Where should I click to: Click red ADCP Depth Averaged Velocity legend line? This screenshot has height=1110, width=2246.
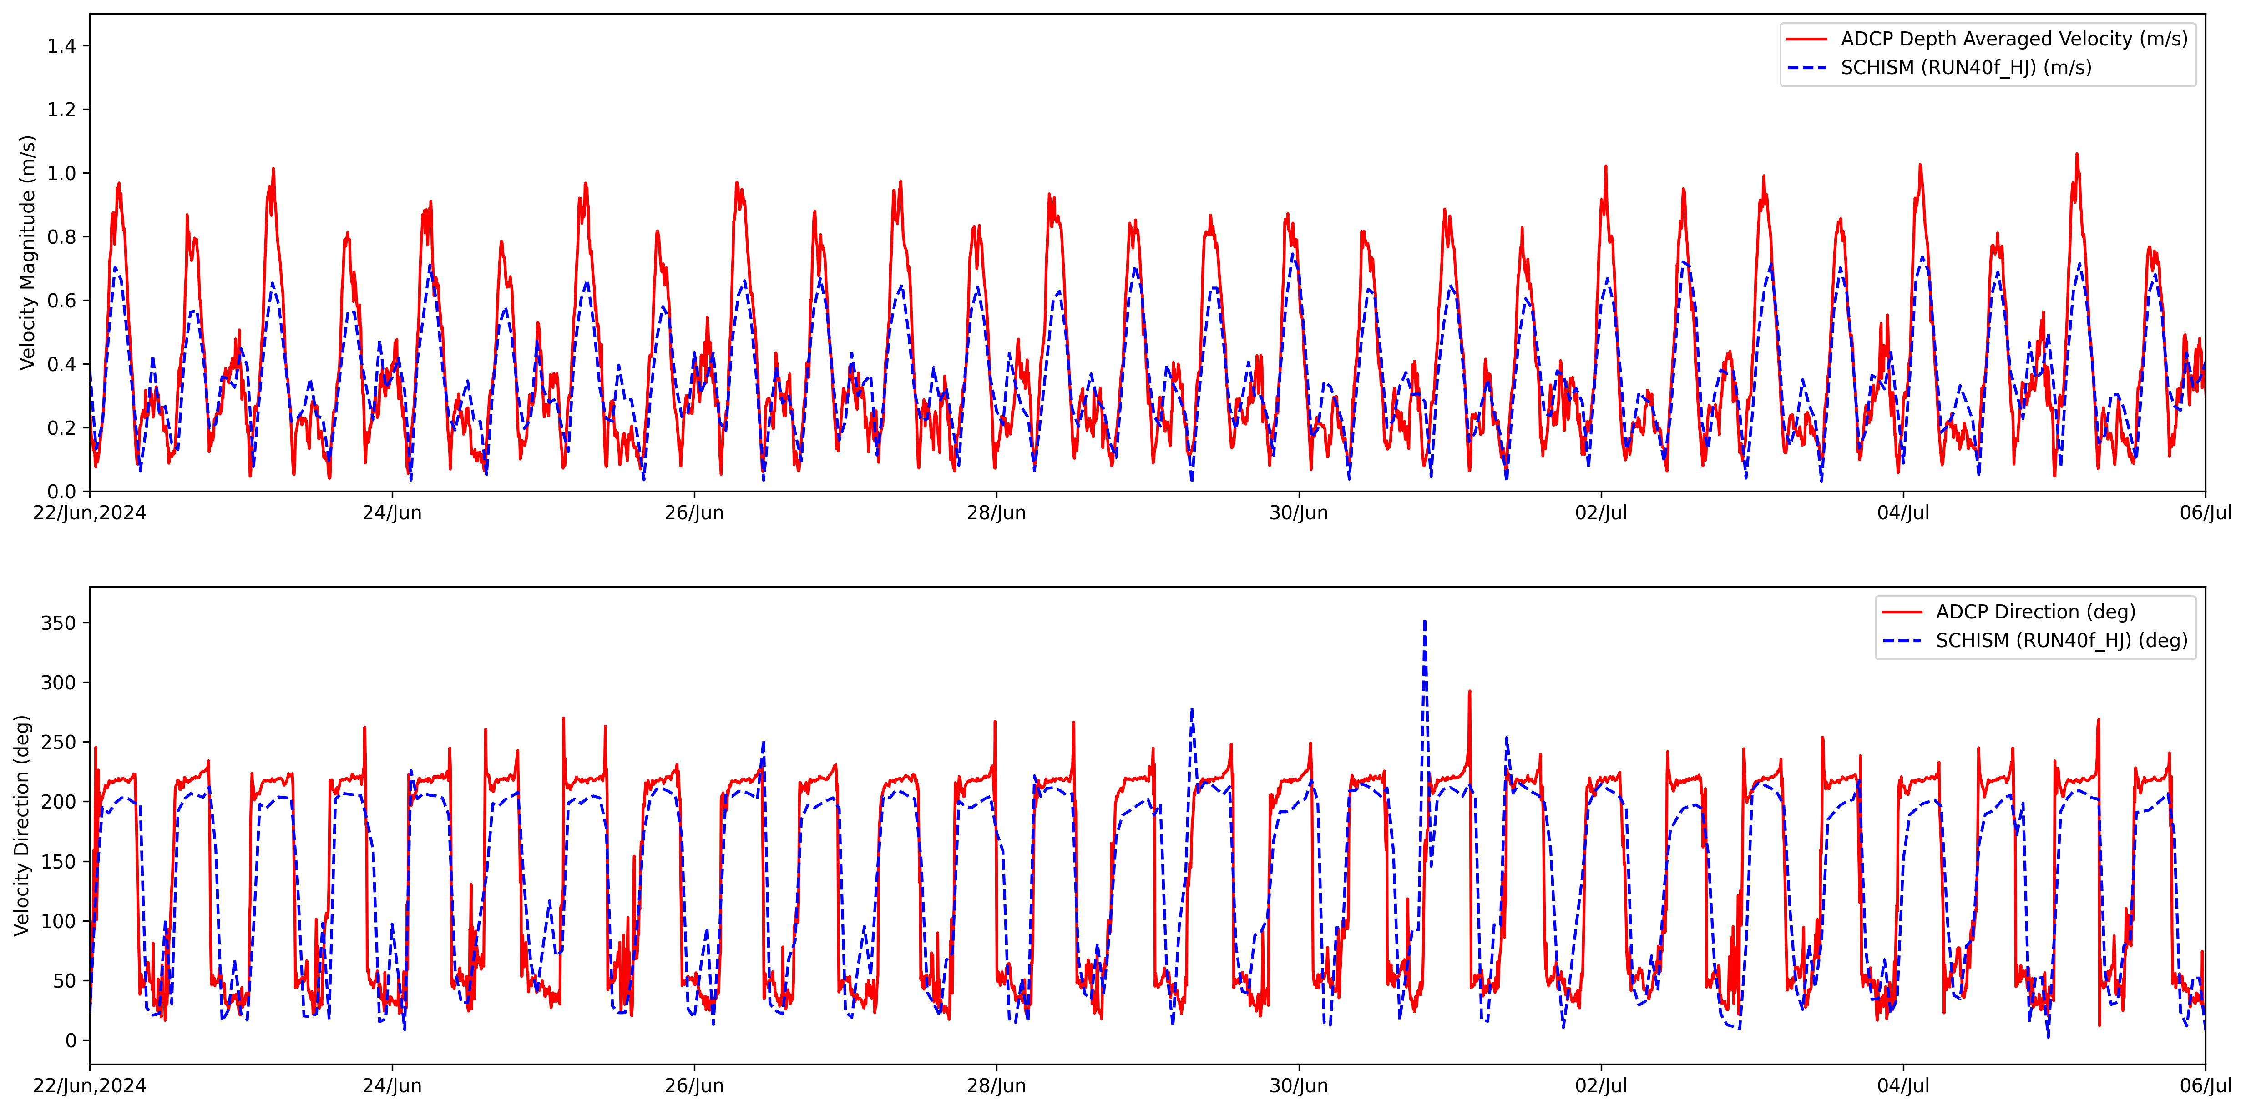click(1806, 39)
